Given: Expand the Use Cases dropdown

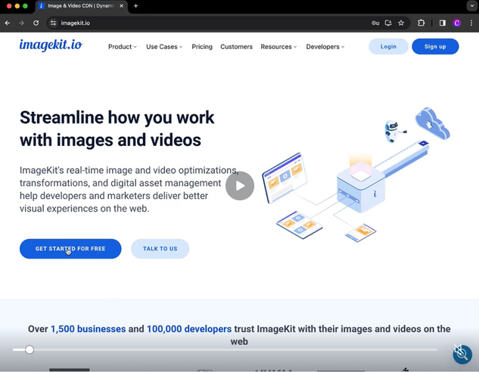Looking at the screenshot, I should 164,47.
